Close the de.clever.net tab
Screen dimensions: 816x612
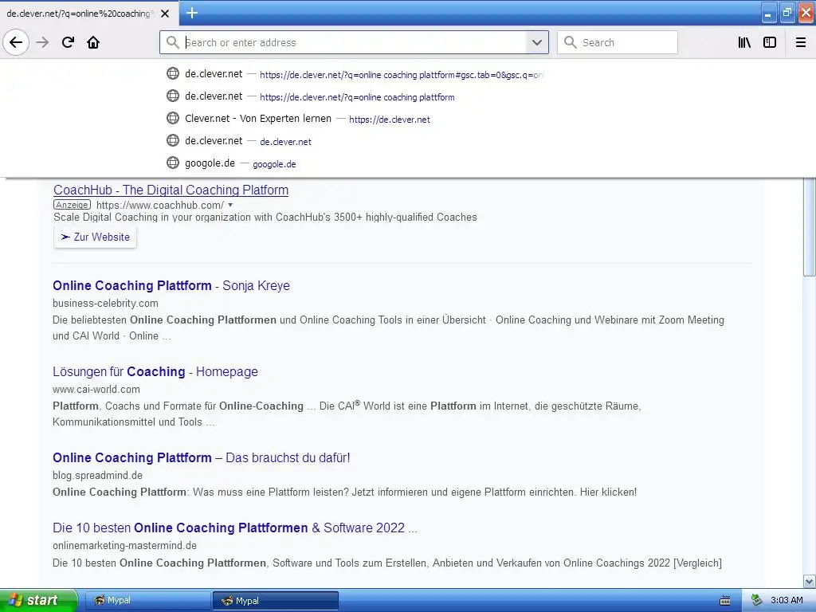(165, 14)
